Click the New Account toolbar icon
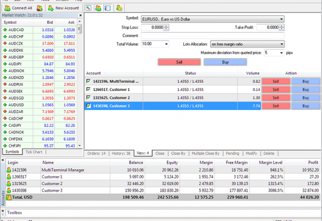 point(51,8)
